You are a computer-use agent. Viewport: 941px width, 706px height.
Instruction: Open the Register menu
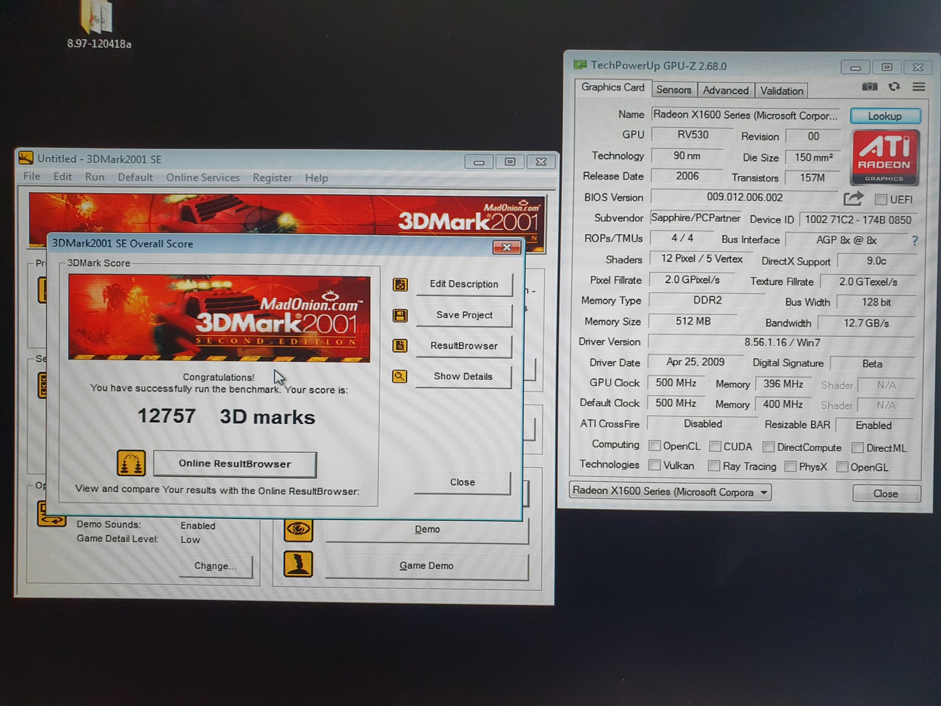tap(272, 178)
